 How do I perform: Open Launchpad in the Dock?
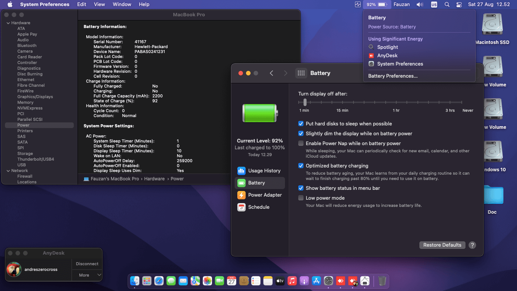(147, 281)
